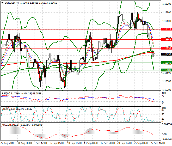
Task: Click the triangle beside EURUSD,H4 title
Action: pos(2,3)
